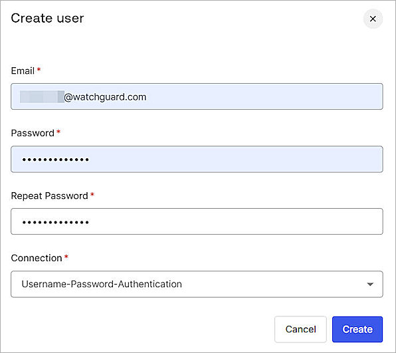
Task: Cancel user creation
Action: 300,329
